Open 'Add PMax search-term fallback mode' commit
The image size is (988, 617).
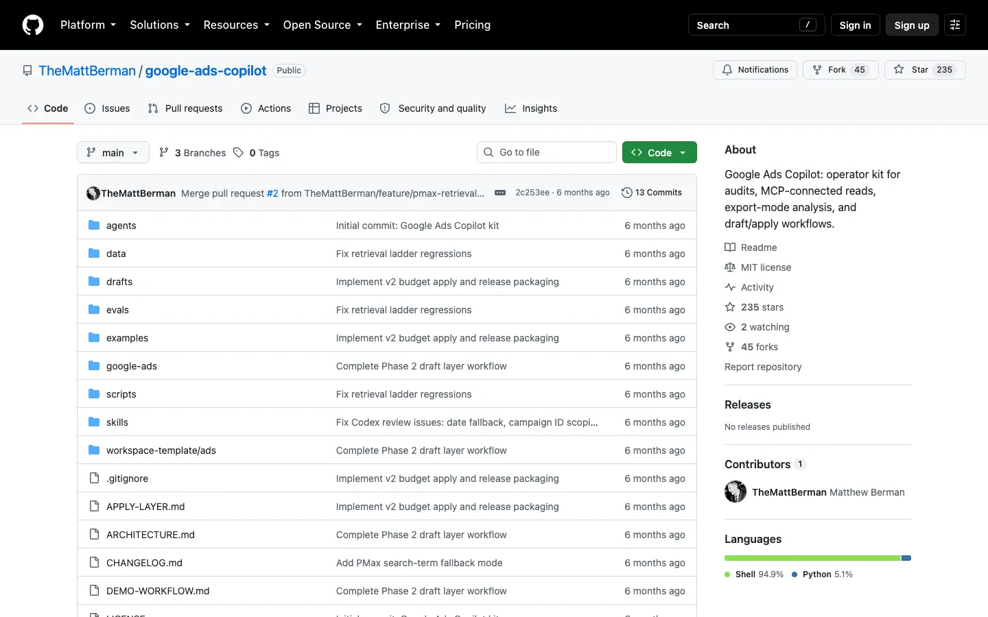coord(419,563)
